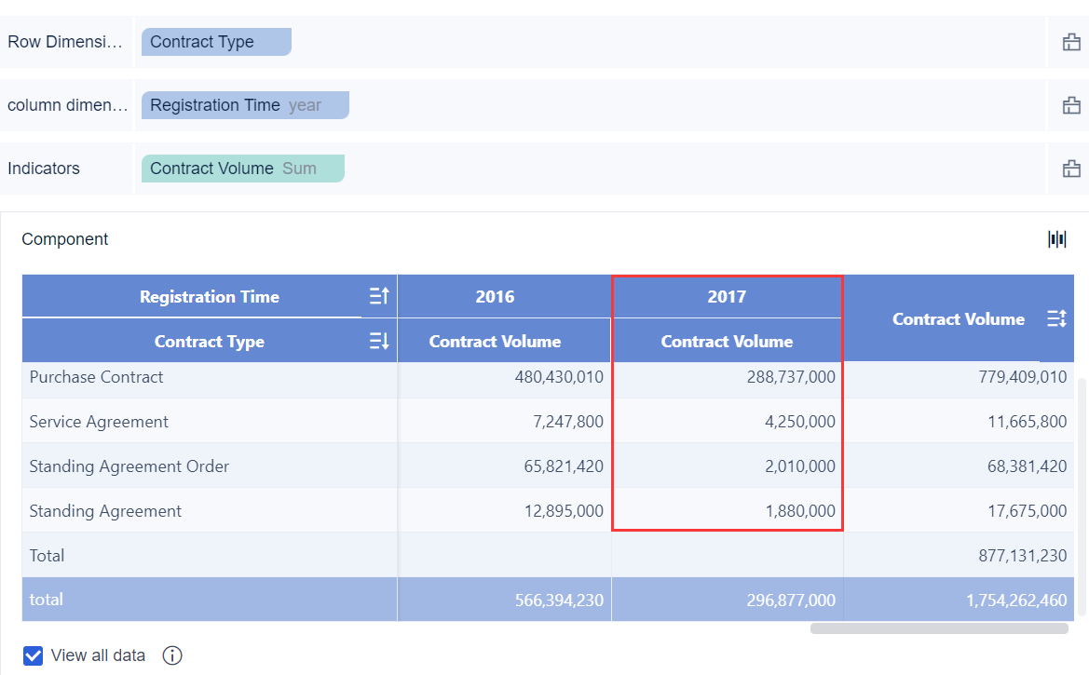Click the sort icon on the Contract Volume total column
The image size is (1089, 675).
(x=1056, y=318)
